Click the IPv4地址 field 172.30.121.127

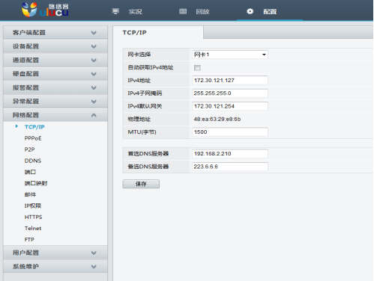(230, 80)
